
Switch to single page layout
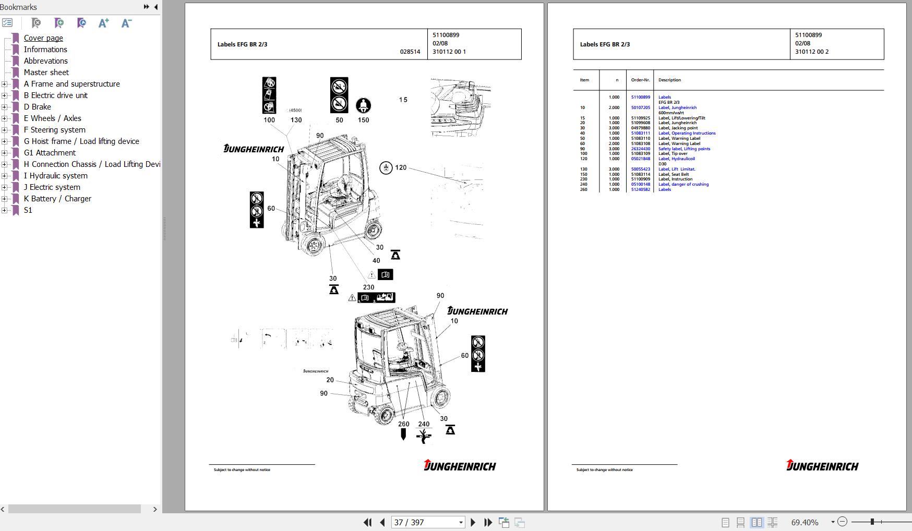tap(725, 522)
